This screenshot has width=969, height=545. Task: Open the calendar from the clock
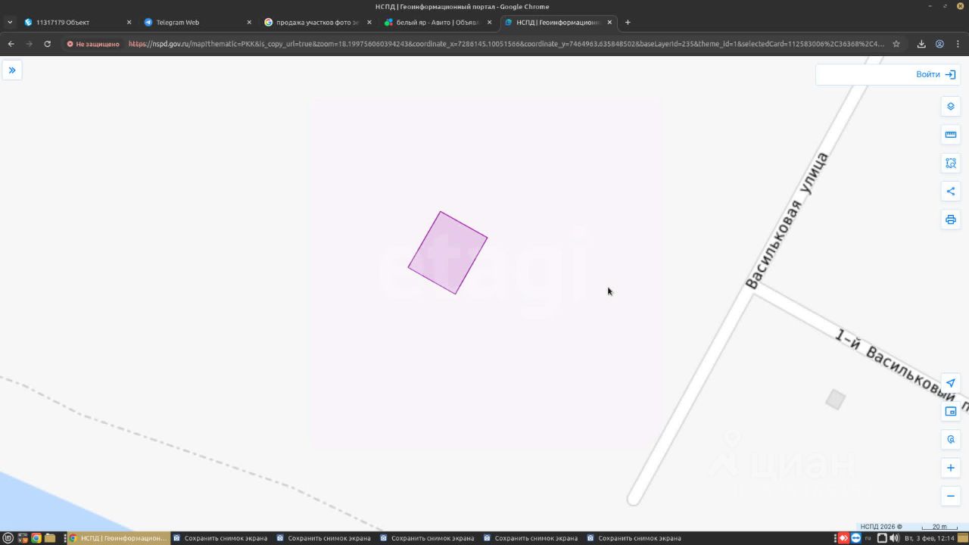930,538
